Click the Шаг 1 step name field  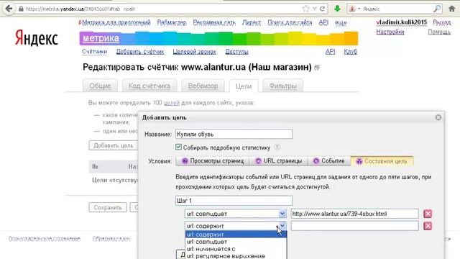coord(234,201)
